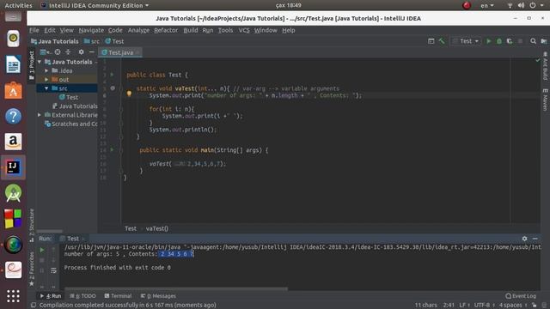Run the Test configuration from the toolbar
The height and width of the screenshot is (309, 550).
point(489,41)
